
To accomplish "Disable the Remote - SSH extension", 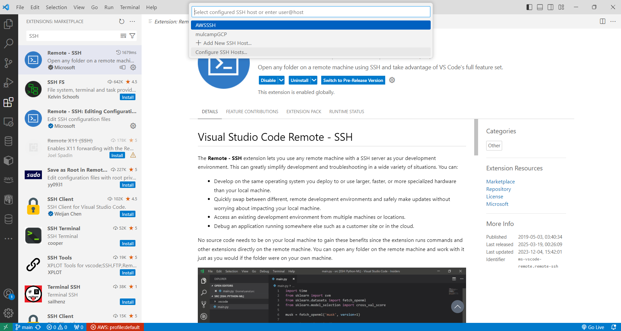I will click(x=268, y=80).
